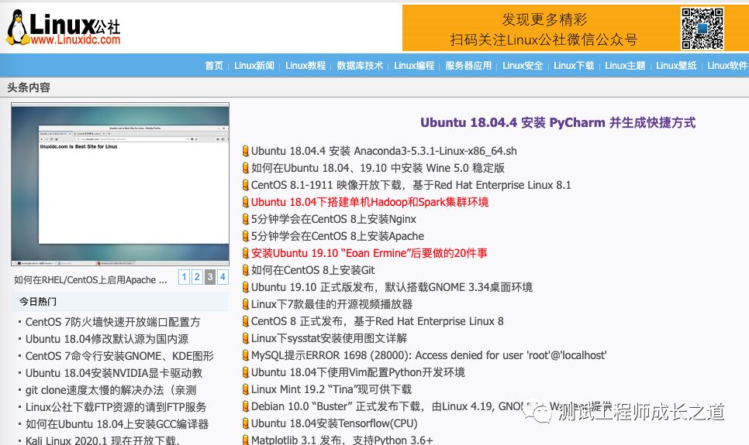Open 5分钟学会在CentOS 8上安装Apache article
Image resolution: width=749 pixels, height=445 pixels.
pyautogui.click(x=337, y=236)
